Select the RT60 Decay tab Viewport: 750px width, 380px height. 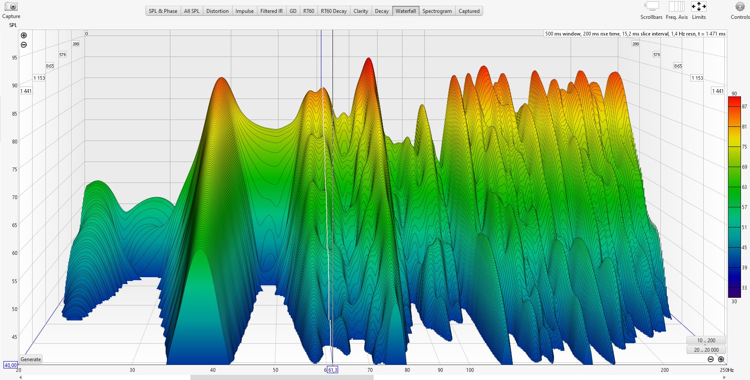333,11
